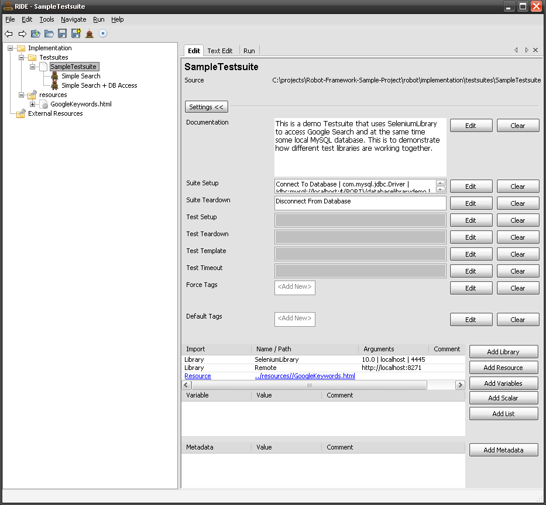Click the Save toolbar icon
546x505 pixels.
click(62, 34)
